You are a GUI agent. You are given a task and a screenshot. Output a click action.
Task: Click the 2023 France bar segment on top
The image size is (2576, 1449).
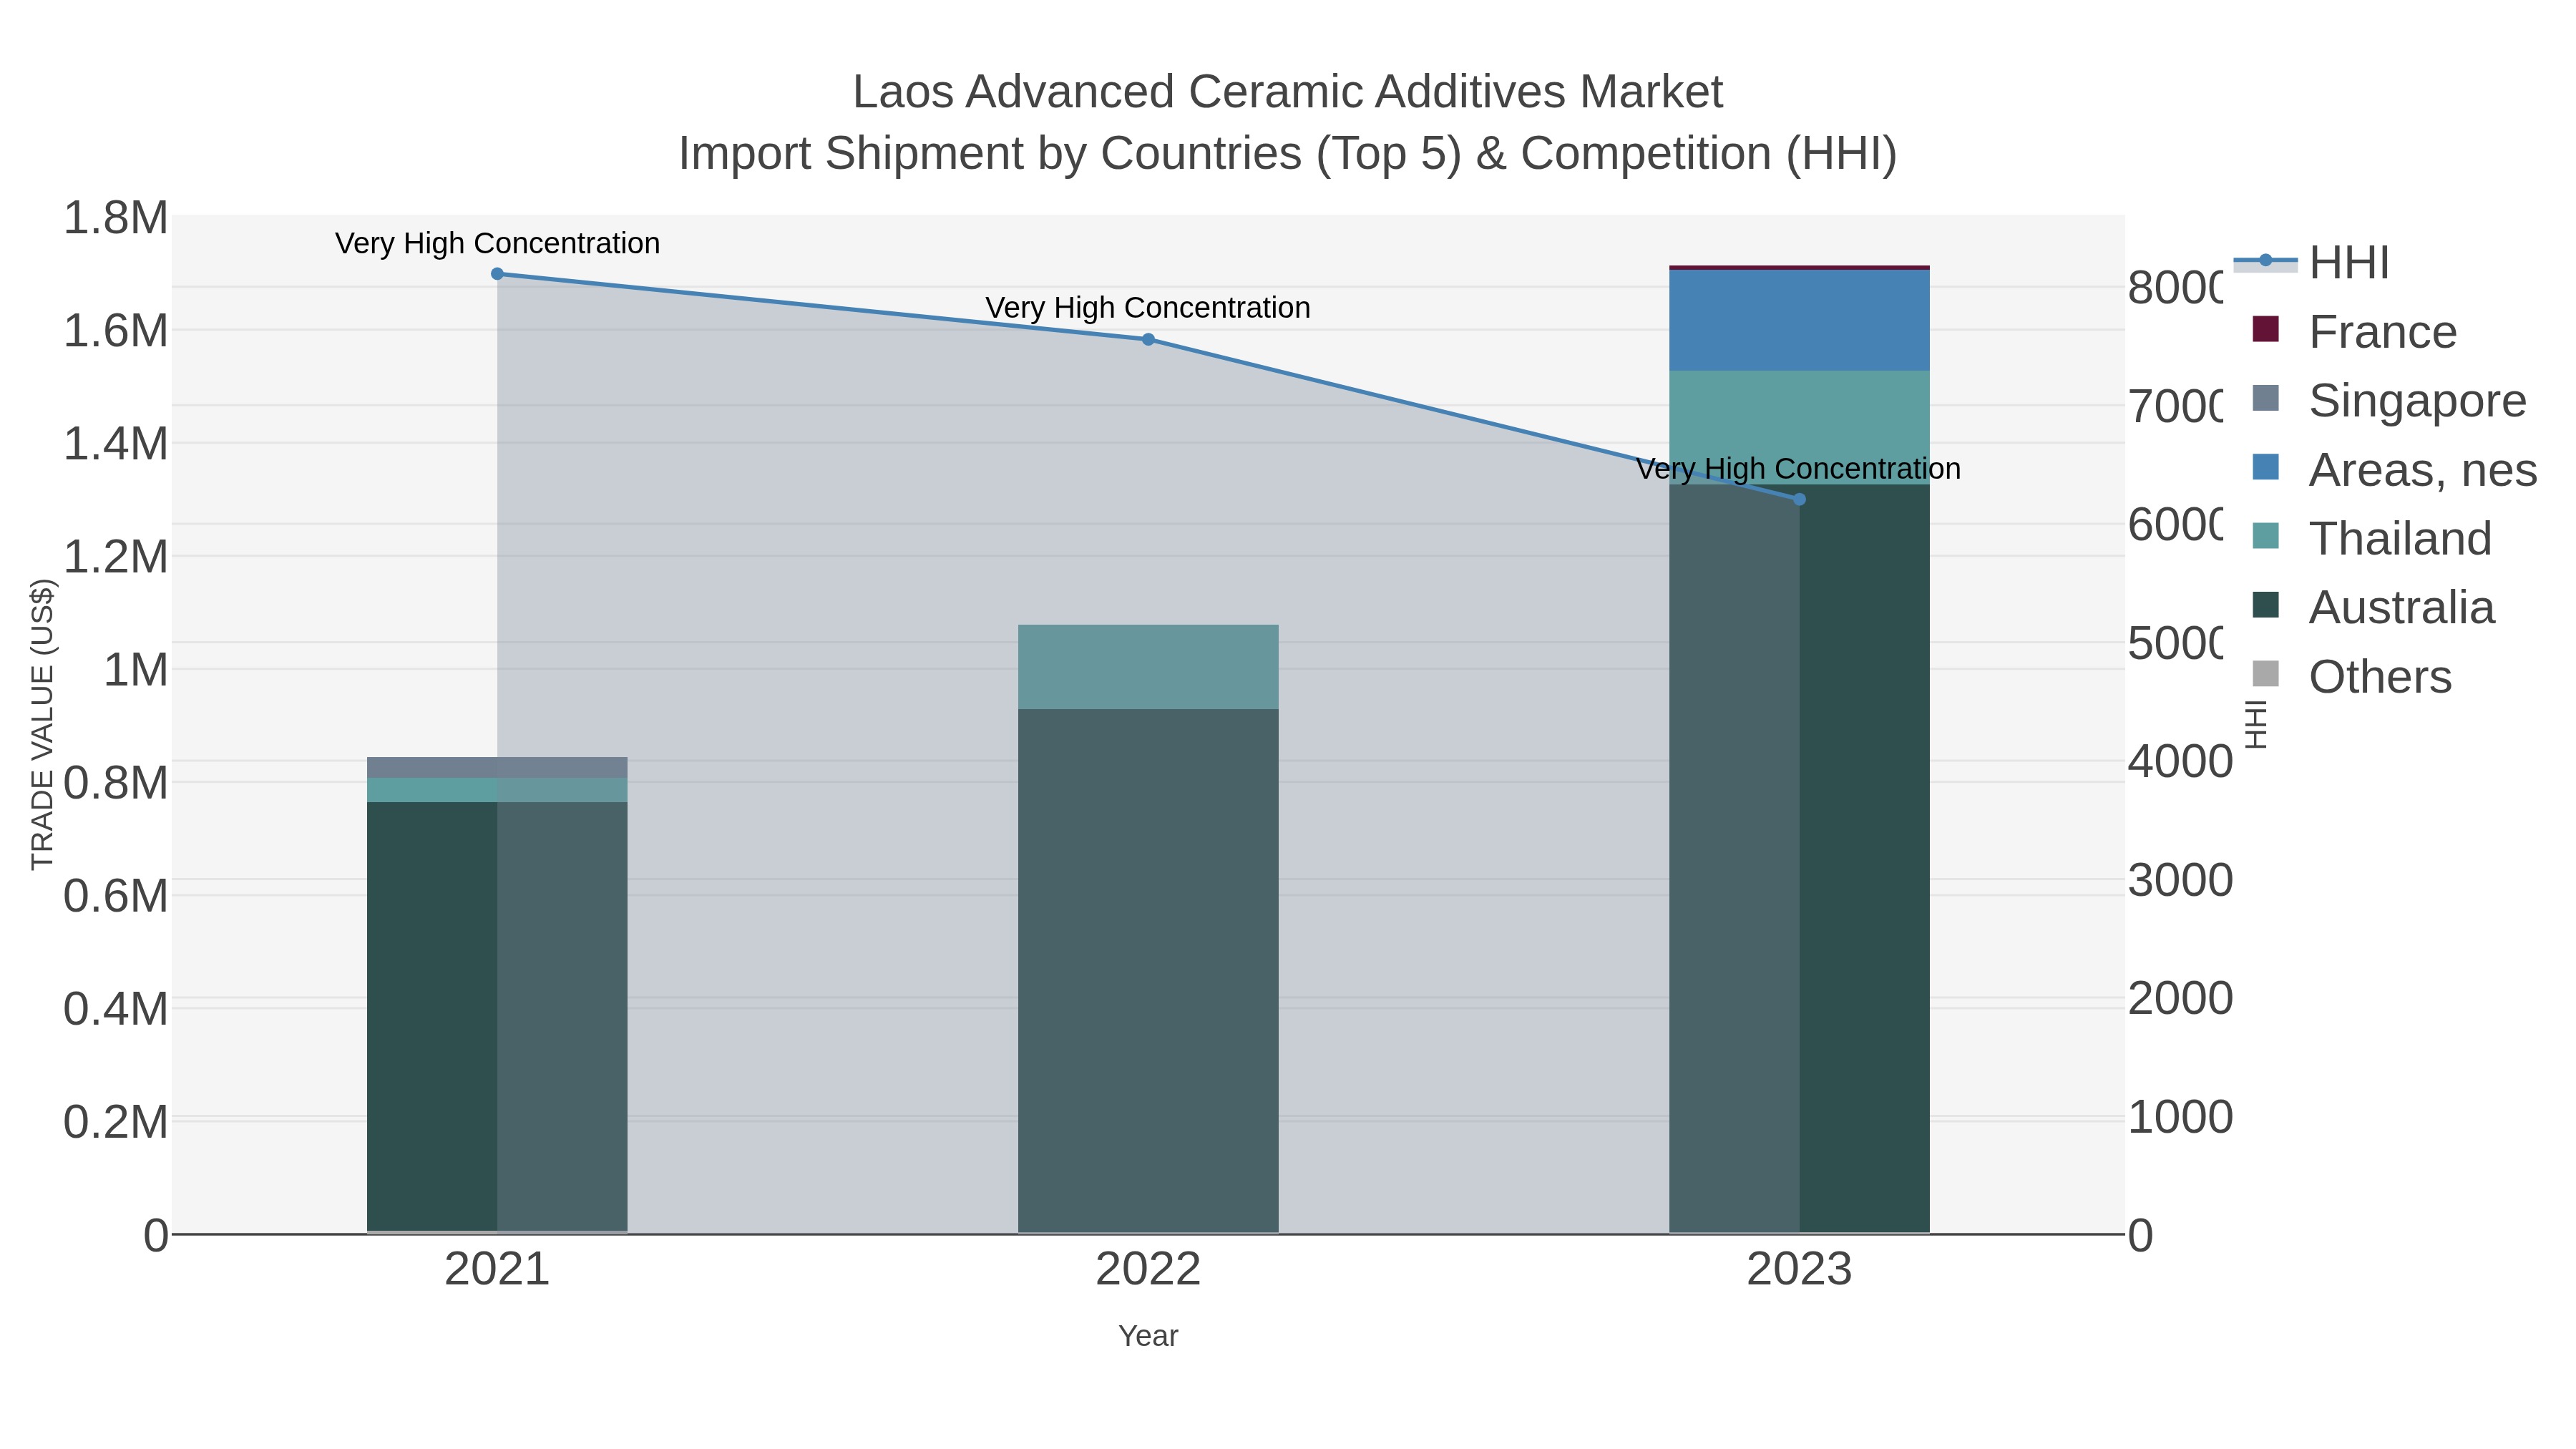click(1799, 267)
